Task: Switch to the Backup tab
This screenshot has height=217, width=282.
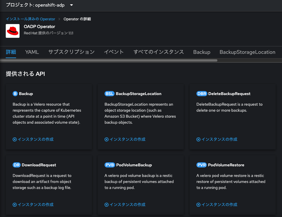Action: [202, 52]
